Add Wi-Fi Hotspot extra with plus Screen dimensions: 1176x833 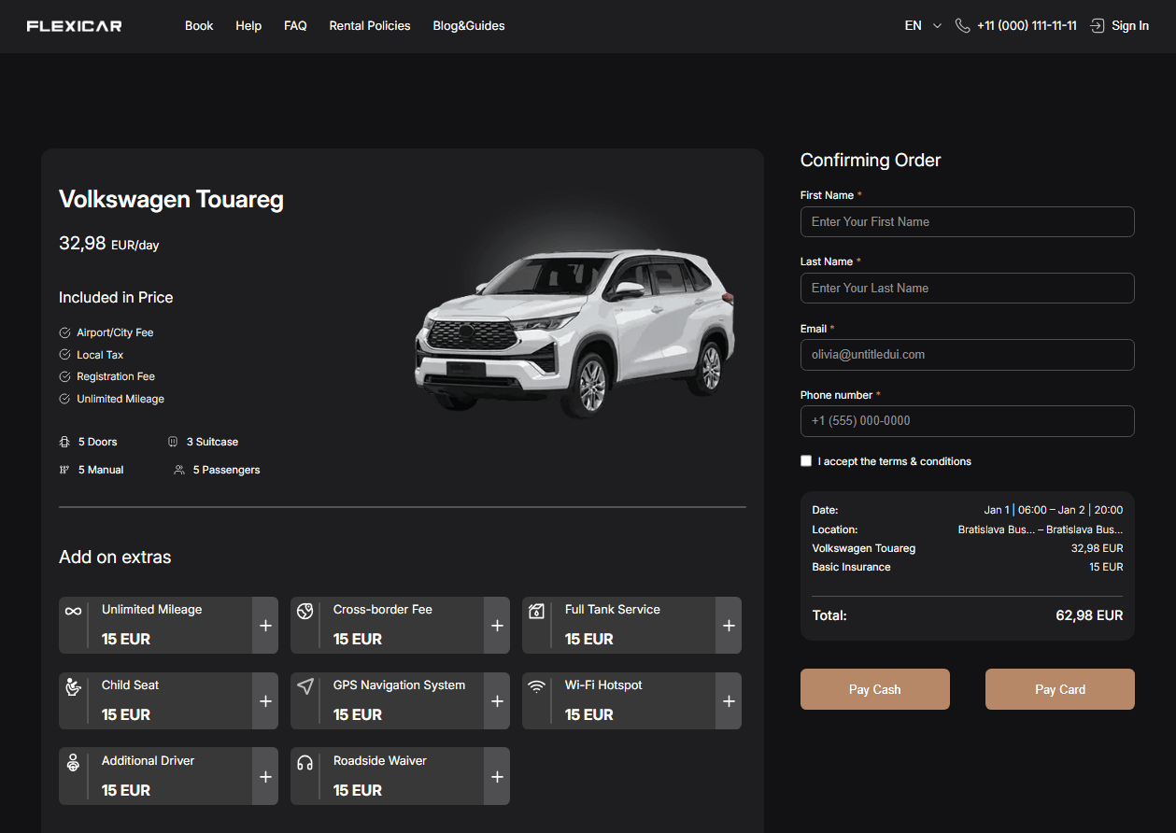729,701
